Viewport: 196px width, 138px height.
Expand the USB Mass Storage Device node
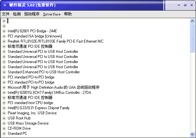click(x=4, y=123)
